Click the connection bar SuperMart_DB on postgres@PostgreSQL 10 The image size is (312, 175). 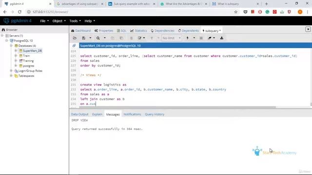(195, 46)
